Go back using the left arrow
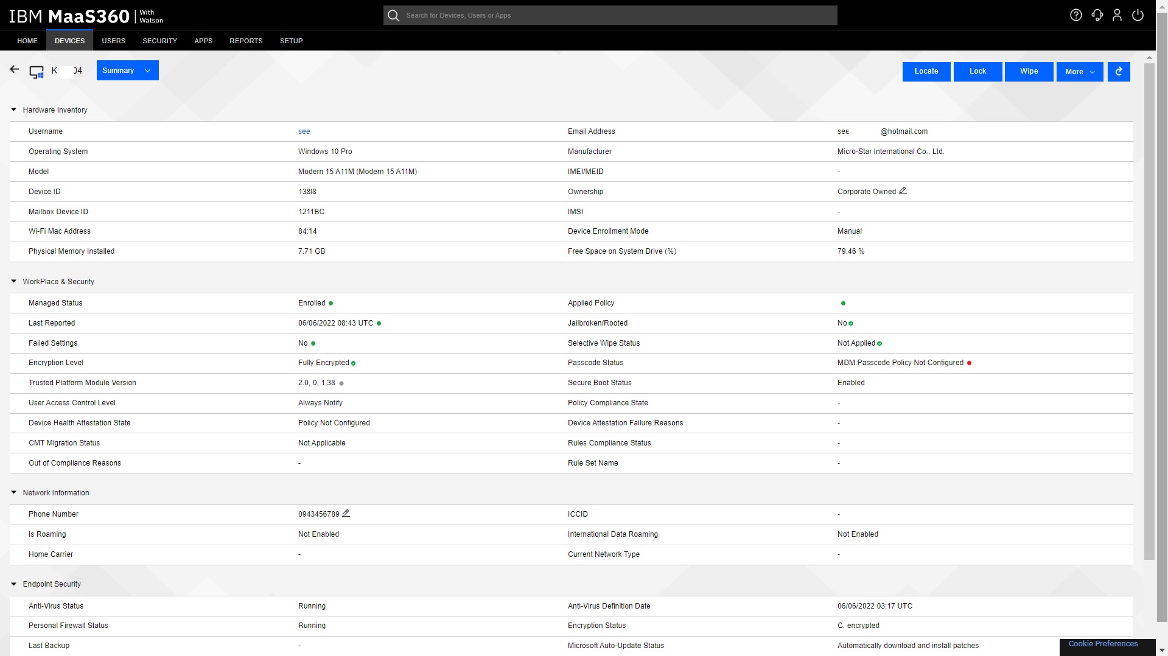The height and width of the screenshot is (656, 1168). 15,69
